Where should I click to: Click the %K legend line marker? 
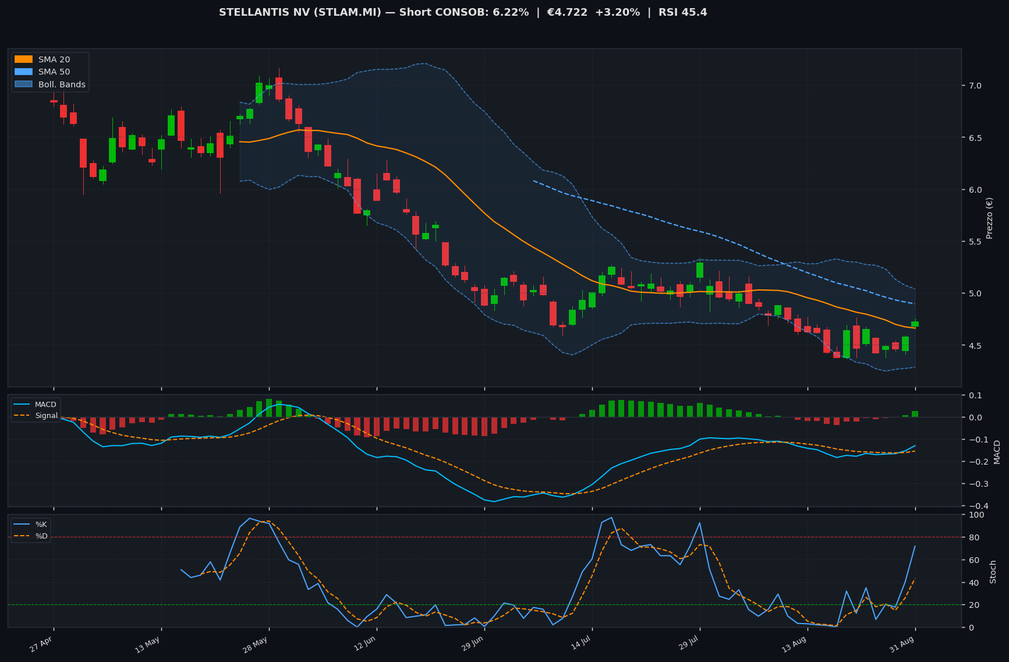coord(22,525)
